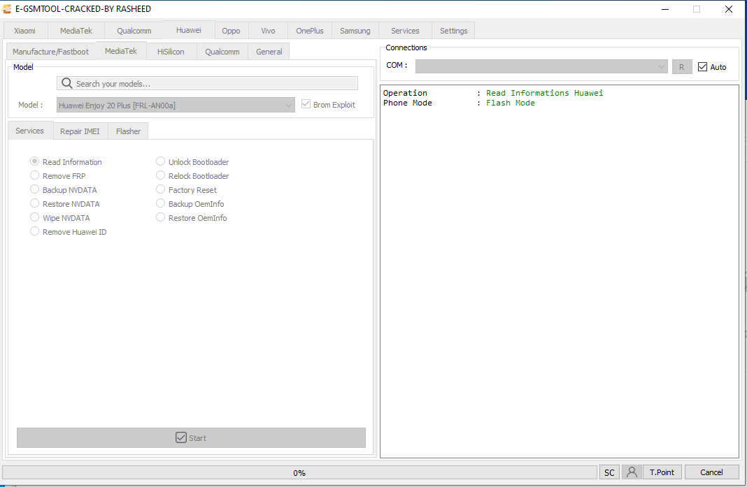Click the R refresh COM port button
The height and width of the screenshot is (487, 747).
point(681,66)
